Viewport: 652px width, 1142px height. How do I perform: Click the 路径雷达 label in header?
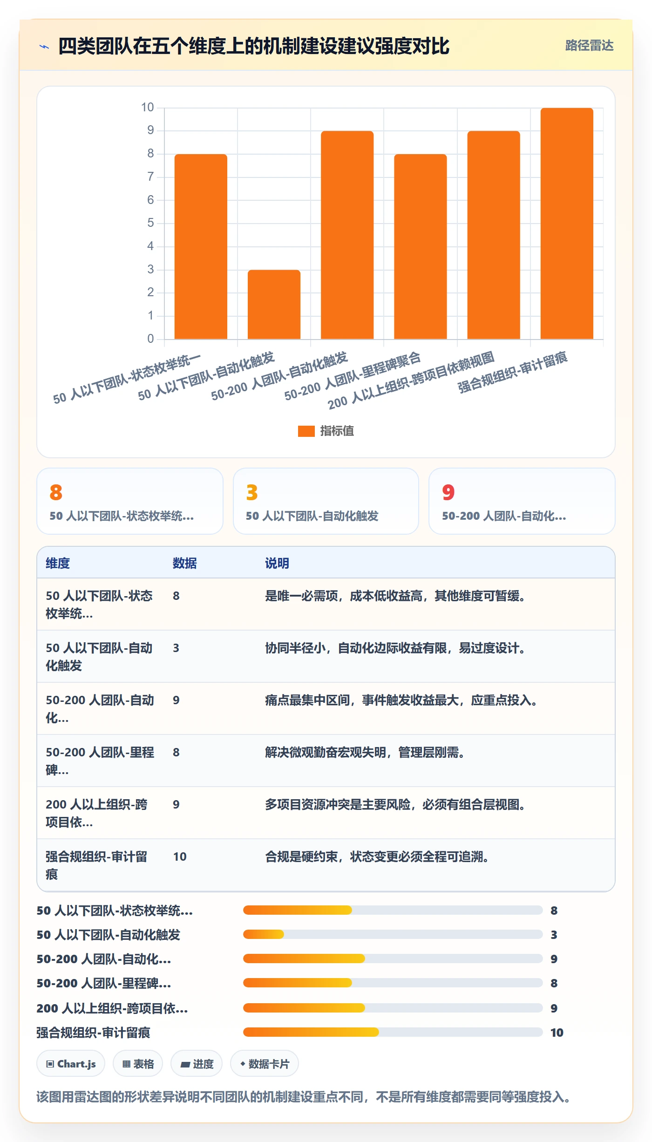click(589, 46)
